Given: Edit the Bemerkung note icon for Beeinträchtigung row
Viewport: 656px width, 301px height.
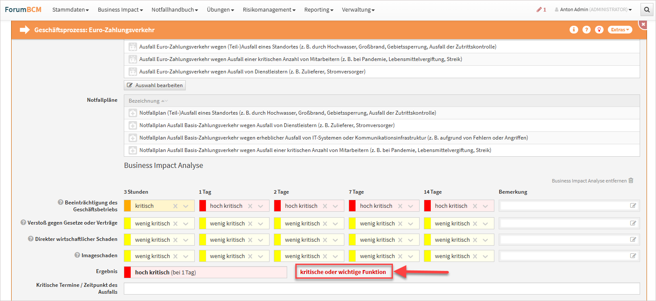Looking at the screenshot, I should (633, 206).
